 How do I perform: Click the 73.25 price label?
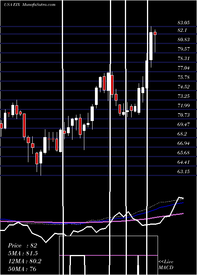tap(184, 96)
